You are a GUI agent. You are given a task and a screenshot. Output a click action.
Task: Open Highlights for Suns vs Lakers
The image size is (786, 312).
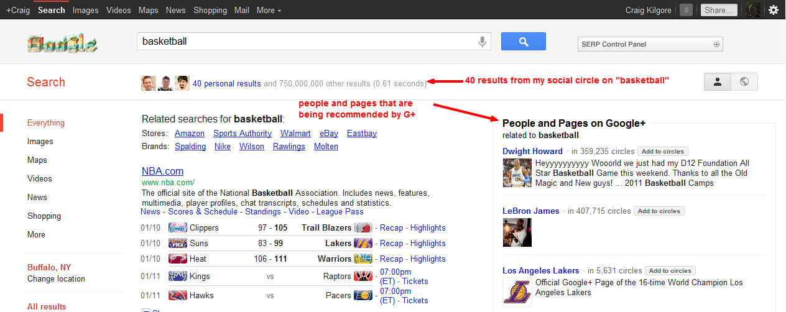(x=428, y=243)
